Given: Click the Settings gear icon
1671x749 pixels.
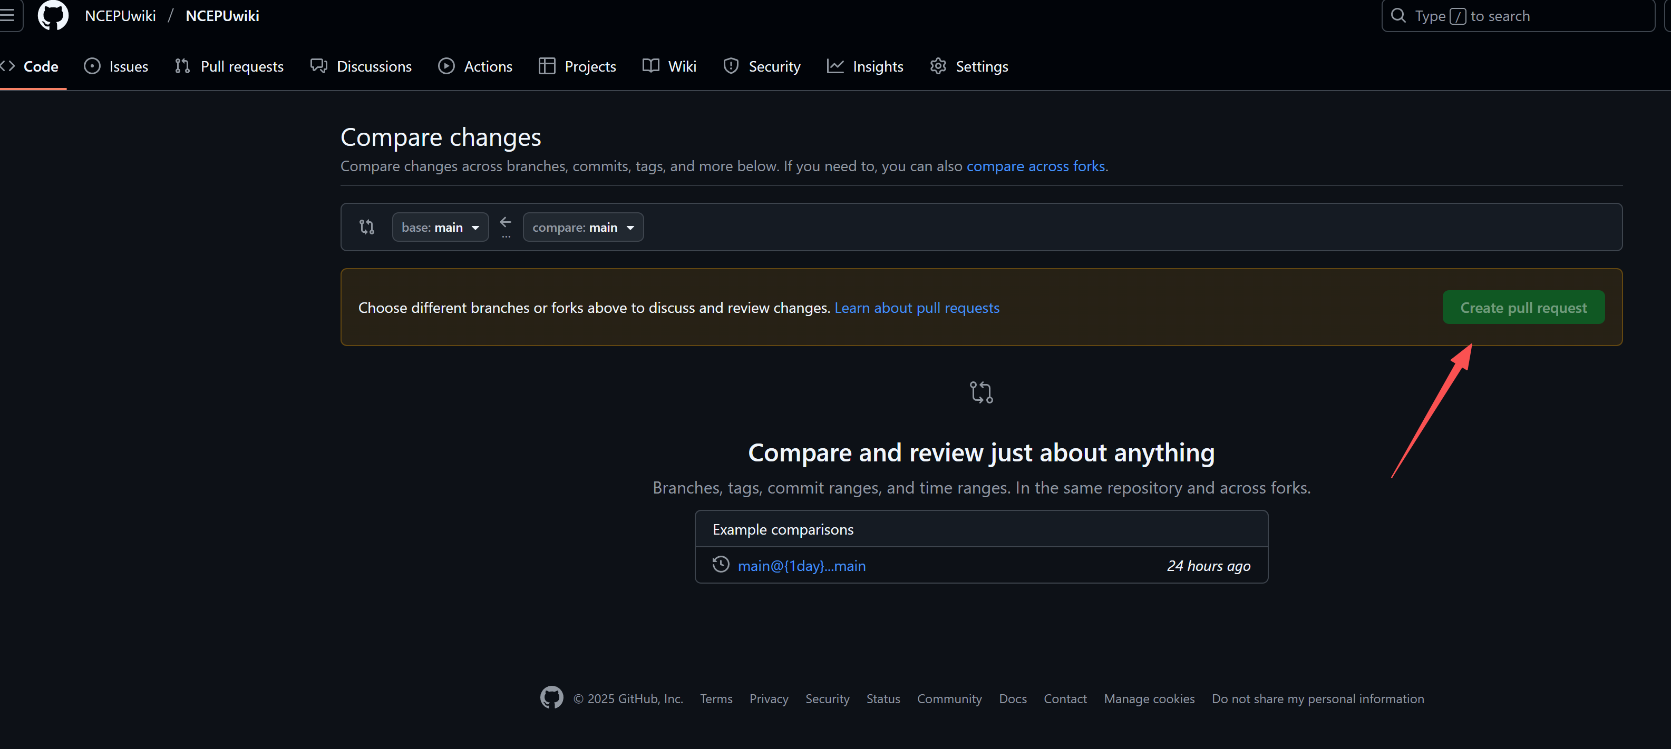Looking at the screenshot, I should (x=937, y=65).
